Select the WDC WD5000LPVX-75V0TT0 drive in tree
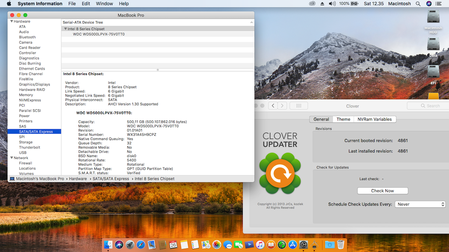The height and width of the screenshot is (252, 449). click(x=99, y=34)
